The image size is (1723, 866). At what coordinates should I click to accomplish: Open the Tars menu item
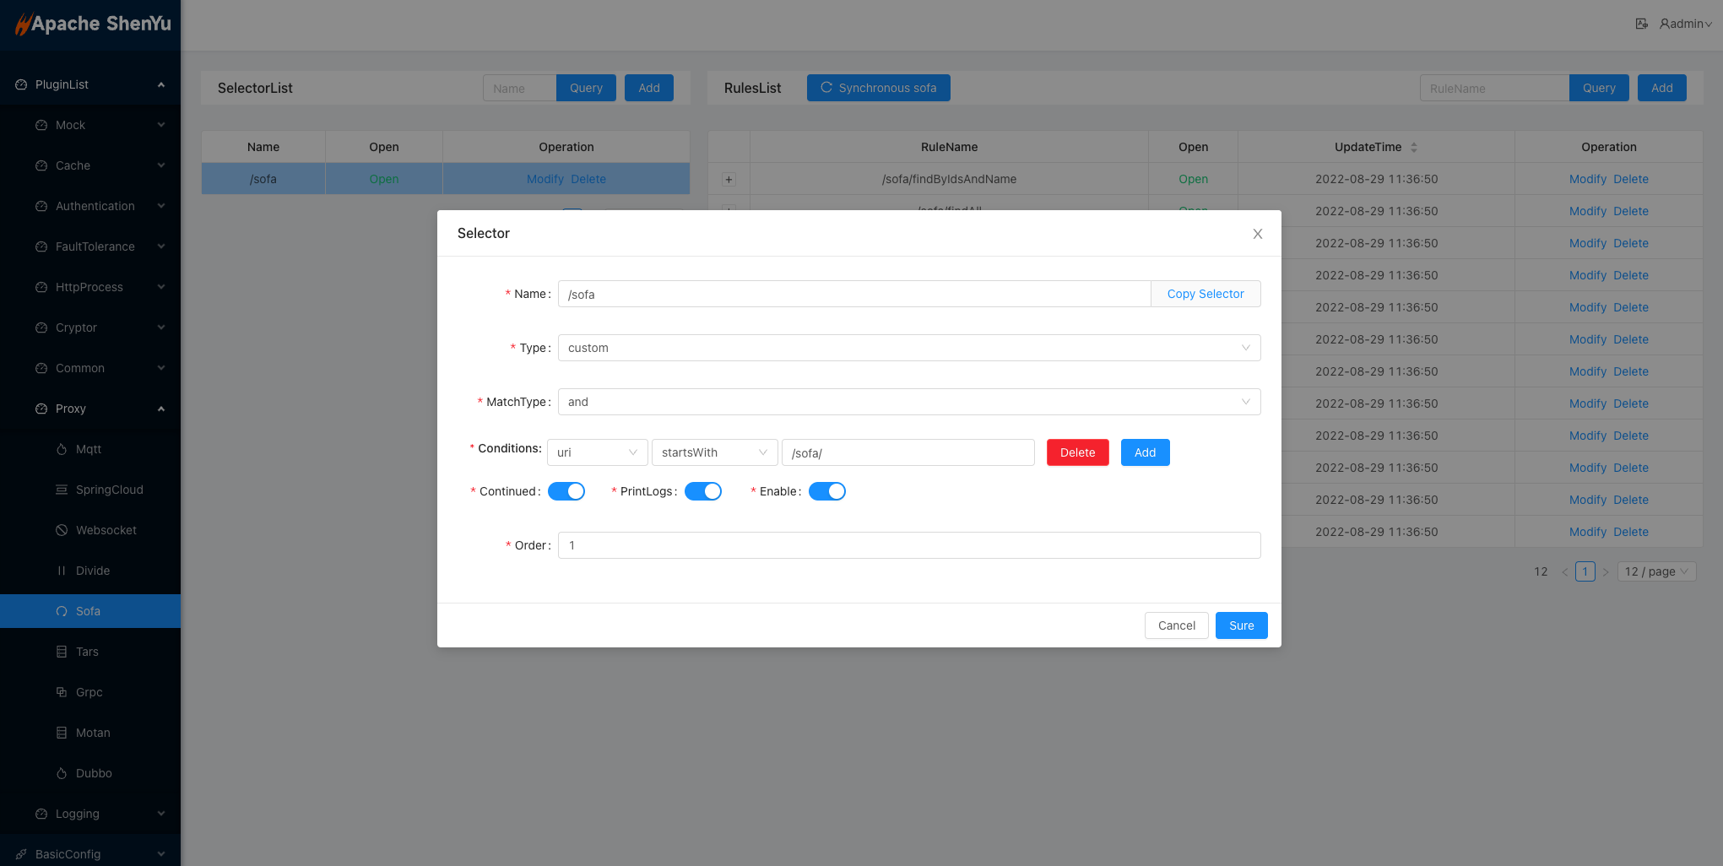click(x=87, y=652)
